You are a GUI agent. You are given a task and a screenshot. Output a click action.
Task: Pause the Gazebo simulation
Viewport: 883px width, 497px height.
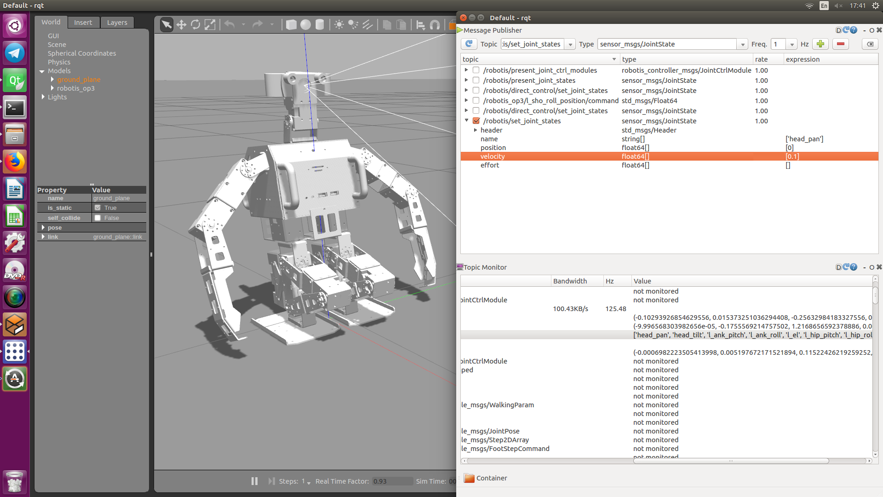pyautogui.click(x=254, y=481)
